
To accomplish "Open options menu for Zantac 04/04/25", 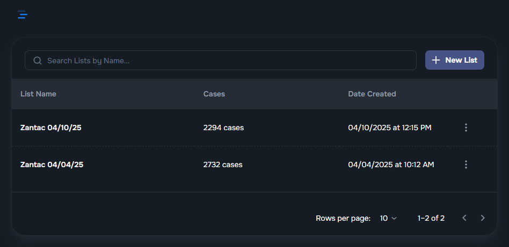I will [466, 164].
